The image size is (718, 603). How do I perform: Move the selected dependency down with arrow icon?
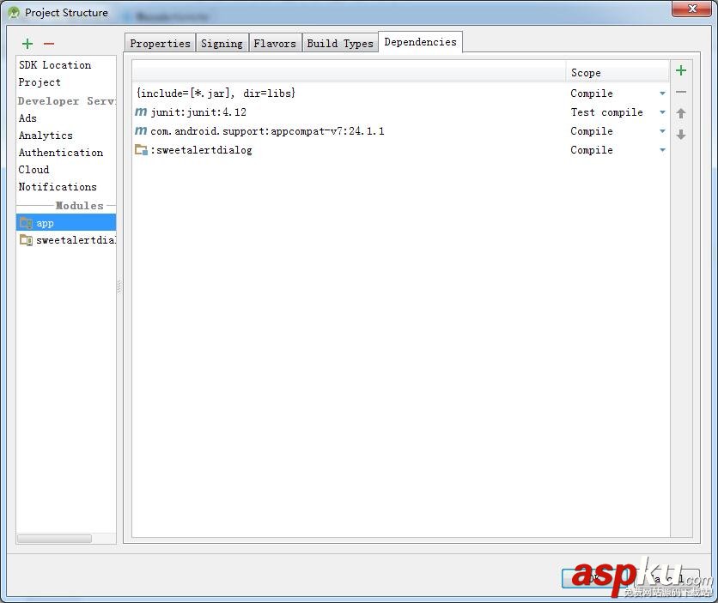[x=681, y=132]
